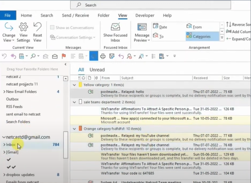The width and height of the screenshot is (251, 183).
Task: Open the Message Preview options
Action: pyautogui.click(x=142, y=33)
